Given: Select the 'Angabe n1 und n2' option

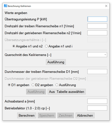Looking at the screenshot, I should [x=27, y=46].
